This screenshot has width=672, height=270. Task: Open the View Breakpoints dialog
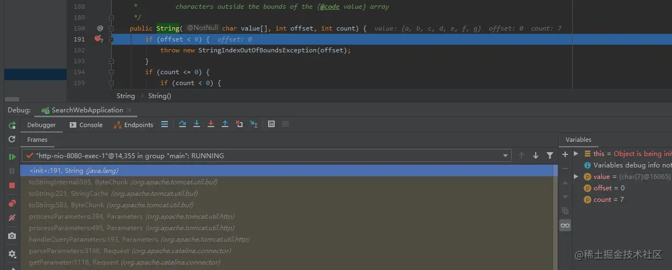coord(12,203)
